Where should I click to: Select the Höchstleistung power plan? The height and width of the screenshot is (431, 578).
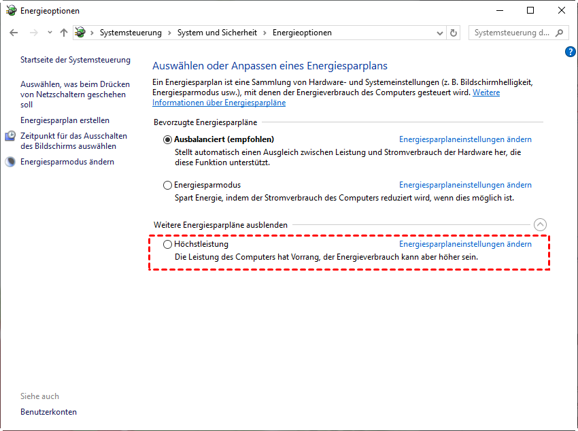(x=167, y=244)
